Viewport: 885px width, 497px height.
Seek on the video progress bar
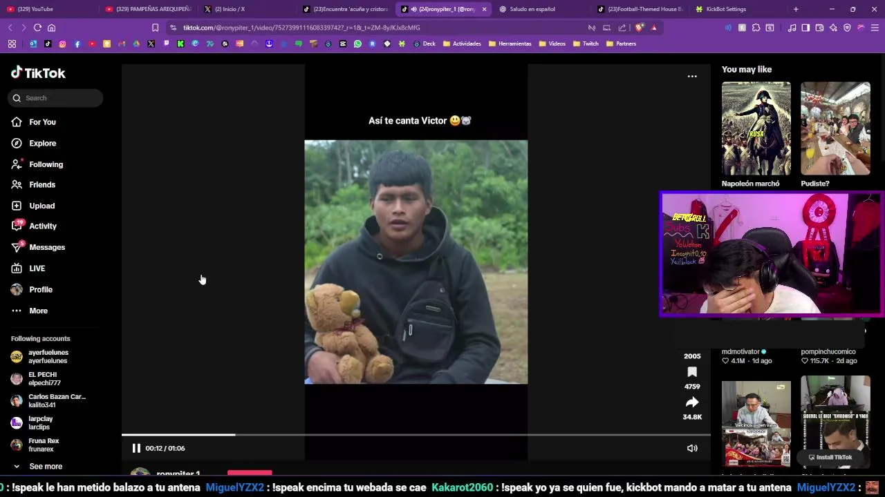(416, 435)
